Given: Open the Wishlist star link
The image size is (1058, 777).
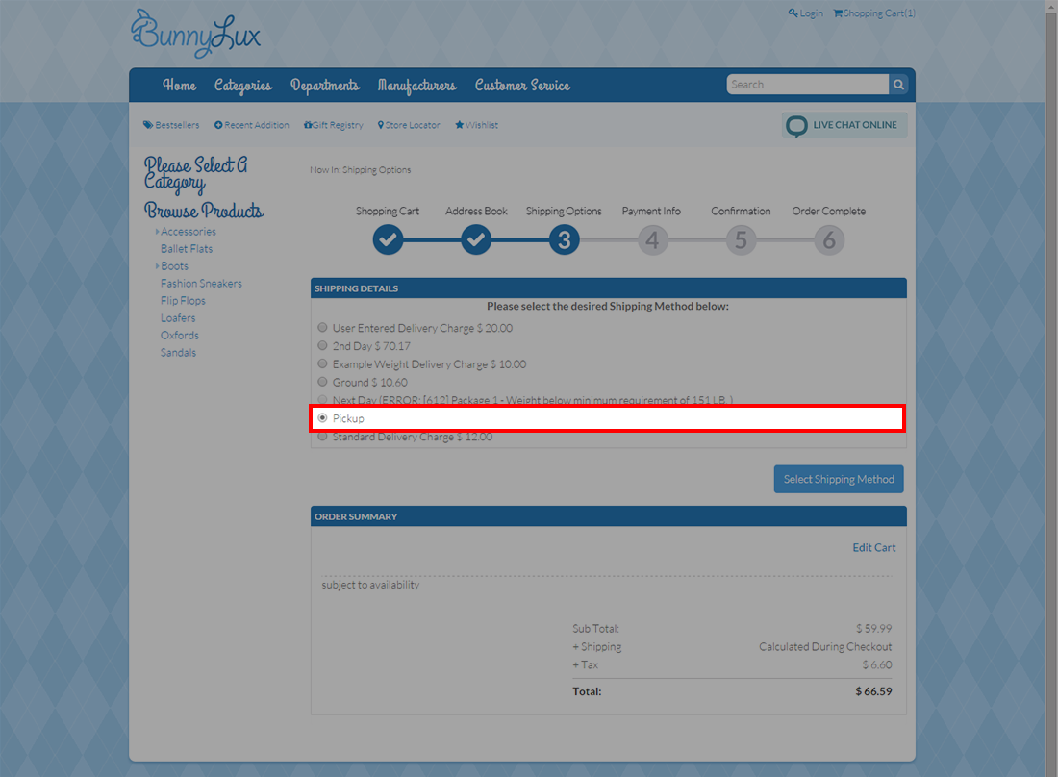Looking at the screenshot, I should click(476, 125).
